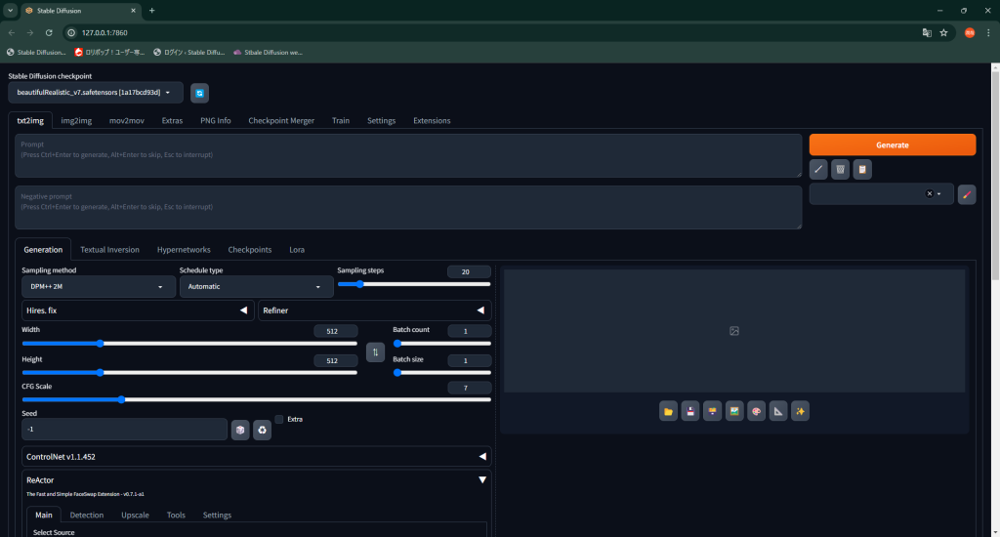Image resolution: width=1000 pixels, height=537 pixels.
Task: Open the Lora tab
Action: pos(297,250)
